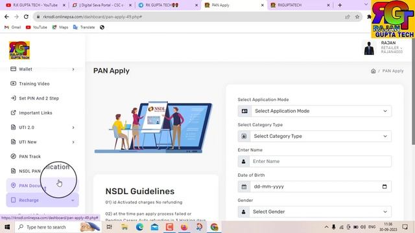Open the date picker calendar icon
Viewport: 415px width, 233px height.
click(385, 186)
